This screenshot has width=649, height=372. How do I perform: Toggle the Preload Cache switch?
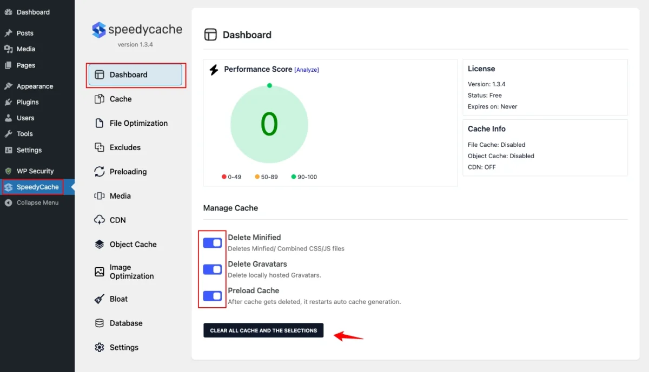coord(213,296)
